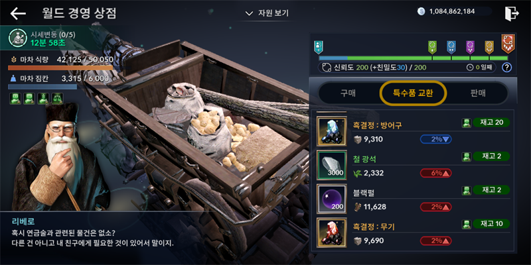Click the 6% price change indicator for 철 광석
This screenshot has width=531, height=265.
[x=435, y=173]
